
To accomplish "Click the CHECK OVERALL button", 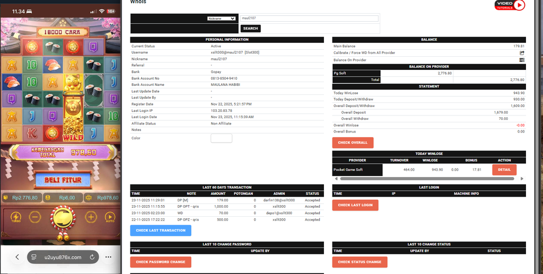I will coord(353,143).
